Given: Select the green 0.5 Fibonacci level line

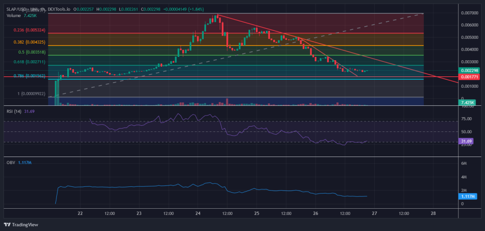Looking at the screenshot, I should pos(236,55).
